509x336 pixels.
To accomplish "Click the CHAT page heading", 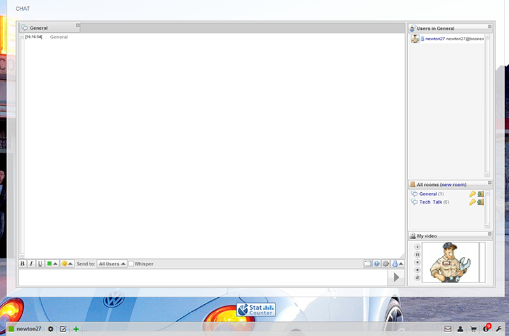I will pos(23,9).
